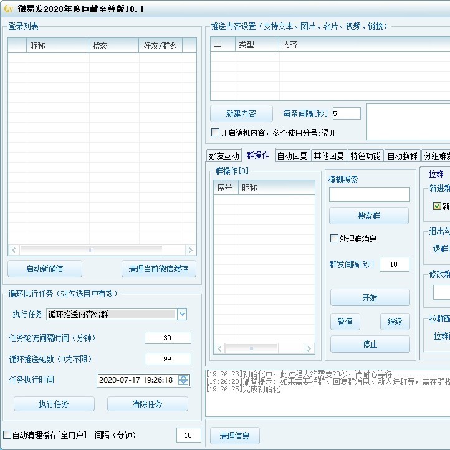The height and width of the screenshot is (450, 450).
Task: Switch to the 其他回复 tab
Action: pos(329,156)
